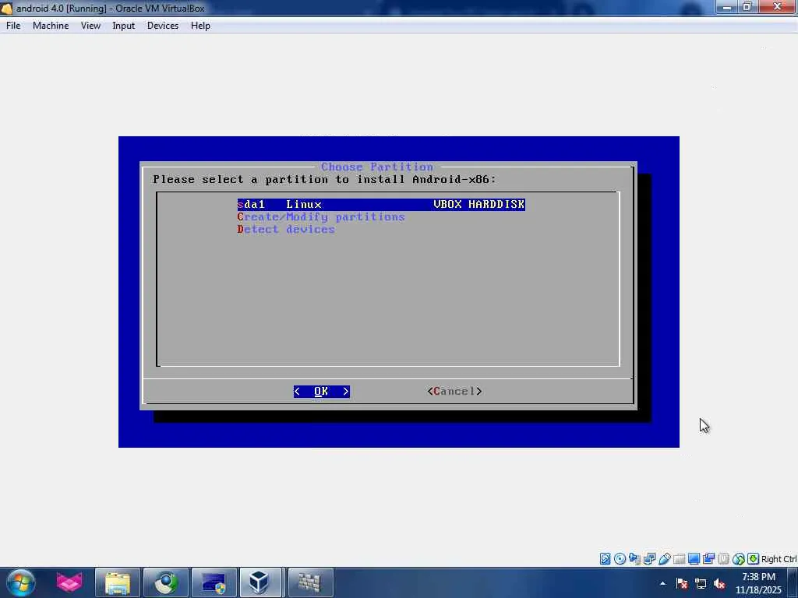Open Windows Explorer from taskbar
This screenshot has width=798, height=598.
pos(118,582)
